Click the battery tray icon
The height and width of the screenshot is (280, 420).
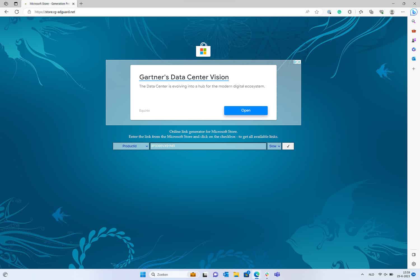tap(391, 274)
